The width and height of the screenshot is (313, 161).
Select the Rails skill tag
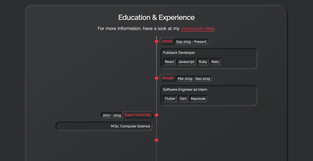215,62
